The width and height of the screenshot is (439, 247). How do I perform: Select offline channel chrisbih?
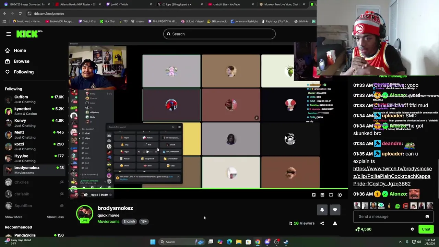click(34, 194)
